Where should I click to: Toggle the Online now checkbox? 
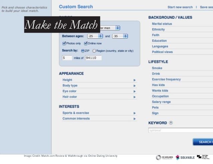(x=85, y=43)
